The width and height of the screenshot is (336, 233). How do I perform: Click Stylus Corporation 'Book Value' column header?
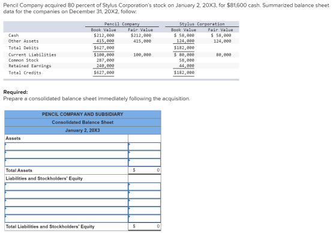coord(184,30)
